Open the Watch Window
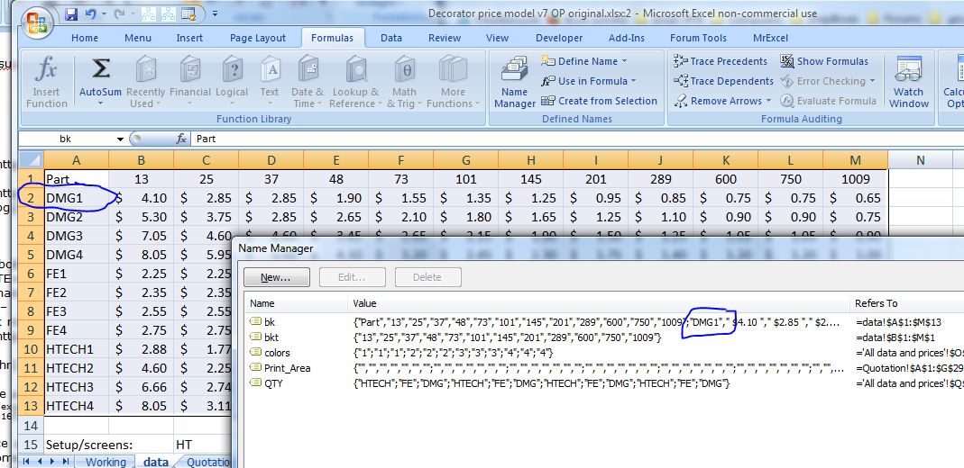Viewport: 964px width, 468px height. point(909,82)
